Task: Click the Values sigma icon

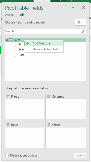Action: (x=49, y=125)
